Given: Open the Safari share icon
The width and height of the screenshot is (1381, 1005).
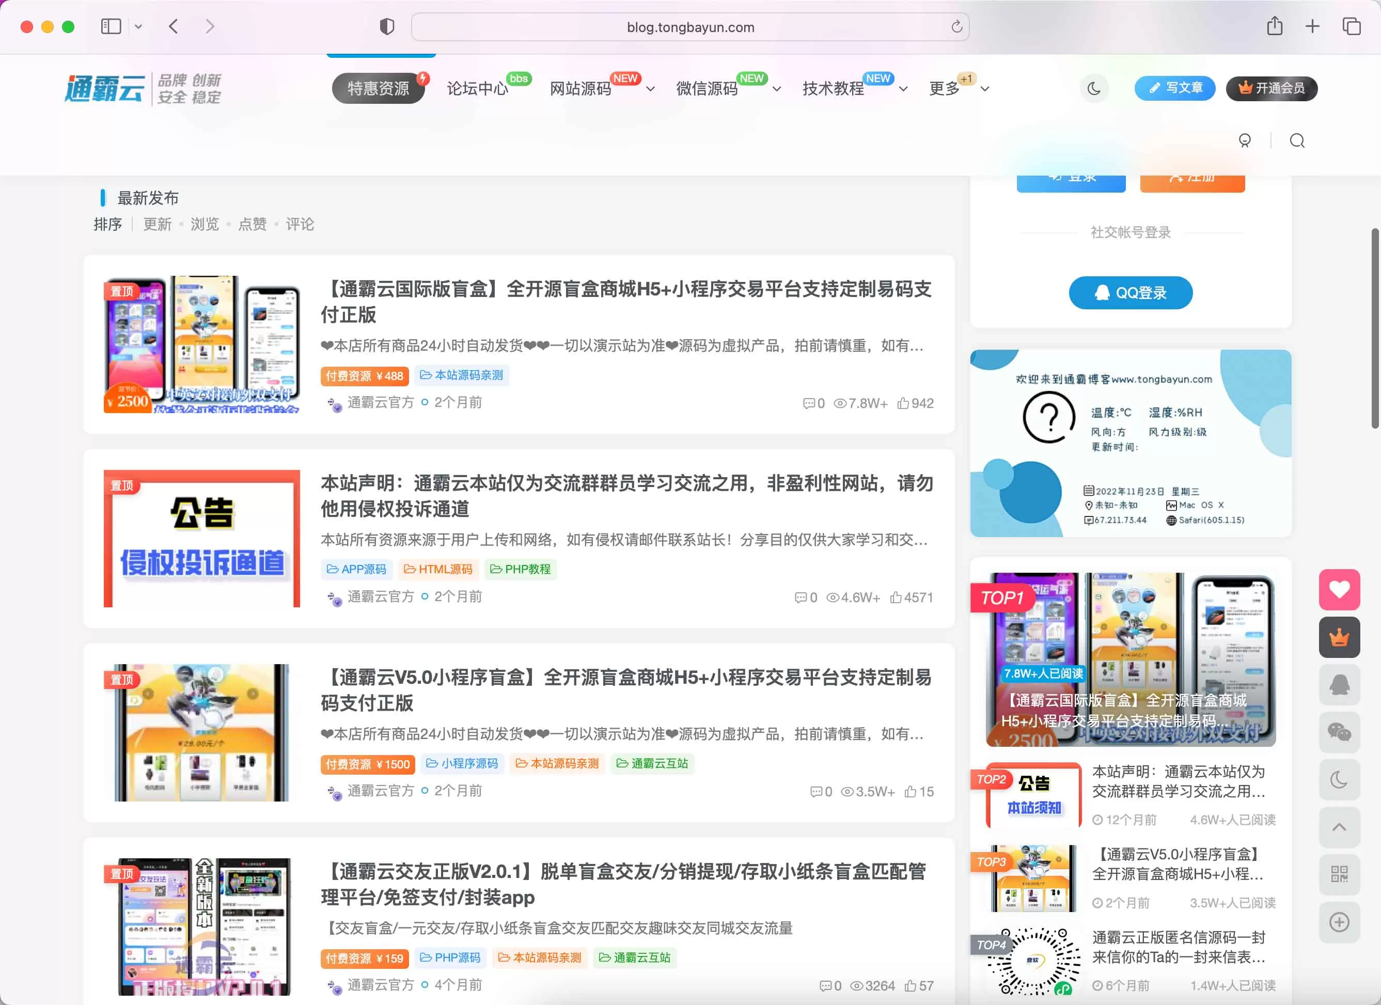Looking at the screenshot, I should click(x=1275, y=26).
